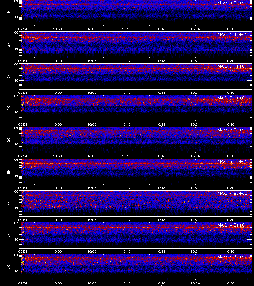Click the 7R panel axis label
Image resolution: width=254 pixels, height=286 pixels.
pos(8,204)
